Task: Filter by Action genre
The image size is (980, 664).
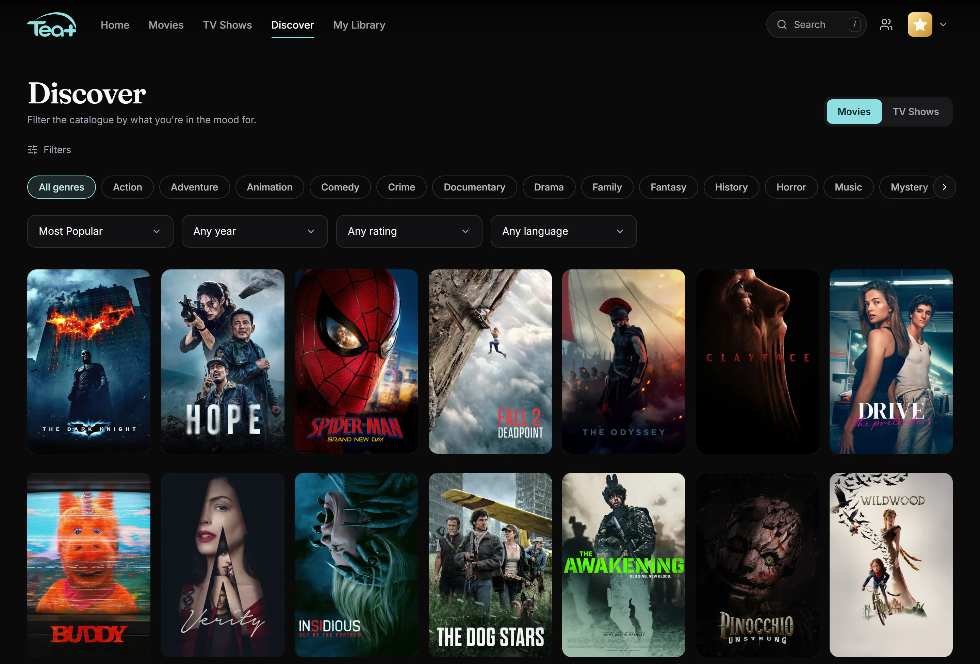Action: click(127, 187)
